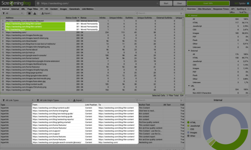Click the Twitter icon near SEO Spider
This screenshot has width=251, height=150.
[248, 3]
